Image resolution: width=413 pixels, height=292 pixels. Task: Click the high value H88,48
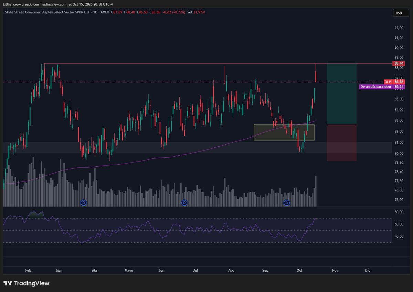coord(130,12)
